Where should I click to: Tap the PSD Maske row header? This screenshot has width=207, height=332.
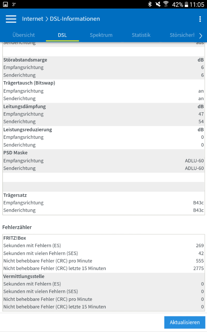coord(15,153)
